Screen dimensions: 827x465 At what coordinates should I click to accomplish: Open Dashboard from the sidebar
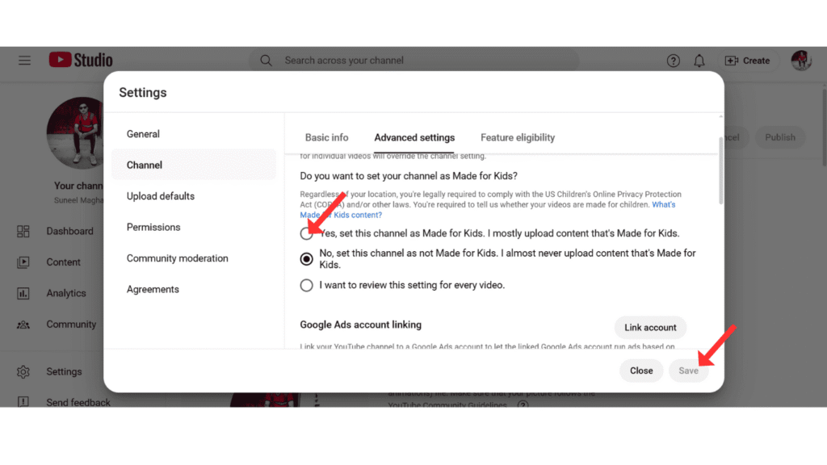tap(69, 231)
